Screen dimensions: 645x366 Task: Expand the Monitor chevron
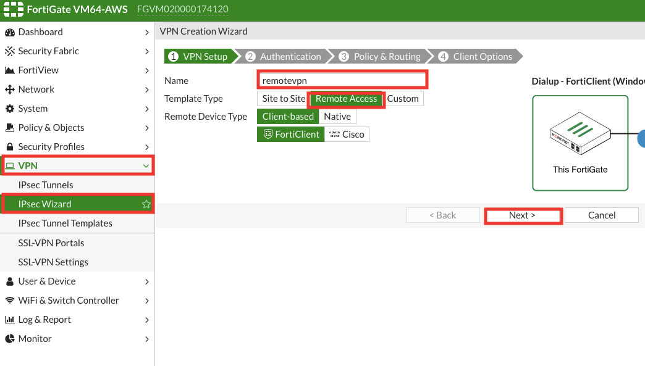(x=147, y=339)
